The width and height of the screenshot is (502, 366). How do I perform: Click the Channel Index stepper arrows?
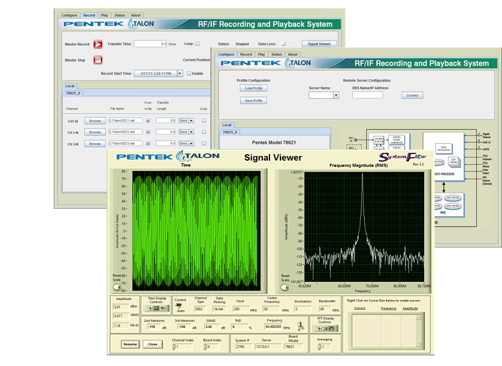[x=174, y=347]
